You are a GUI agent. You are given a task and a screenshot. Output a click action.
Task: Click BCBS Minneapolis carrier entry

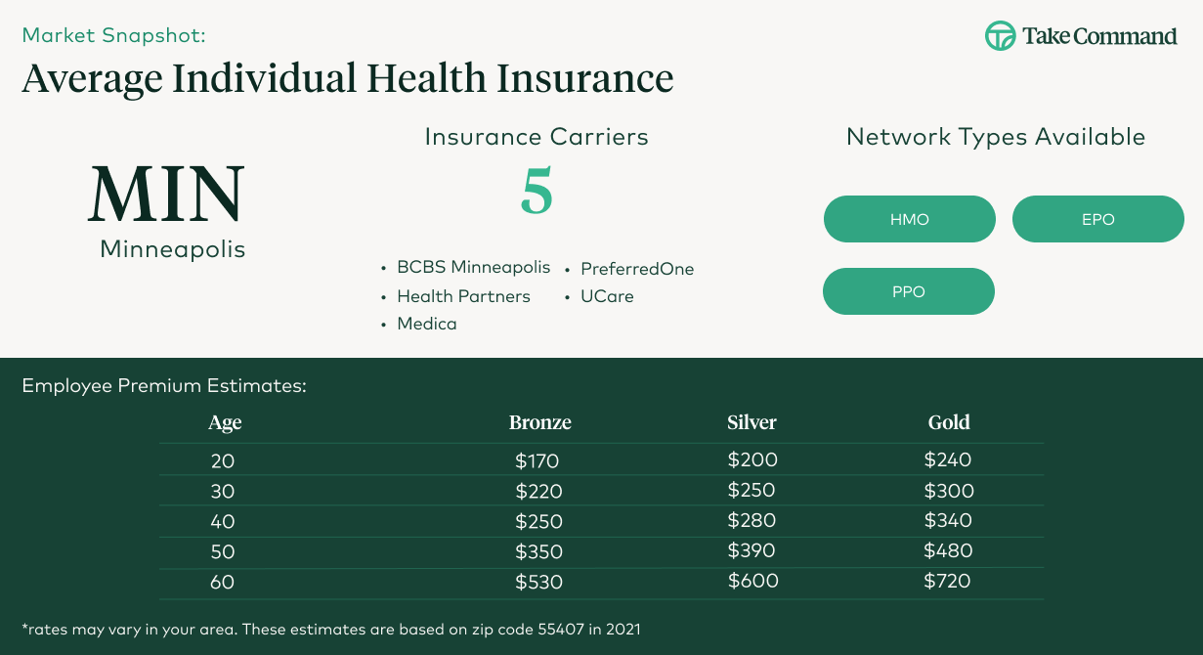click(473, 267)
